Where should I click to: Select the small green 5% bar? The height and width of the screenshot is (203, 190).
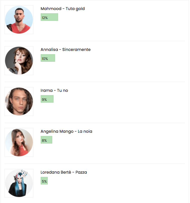(x=44, y=181)
